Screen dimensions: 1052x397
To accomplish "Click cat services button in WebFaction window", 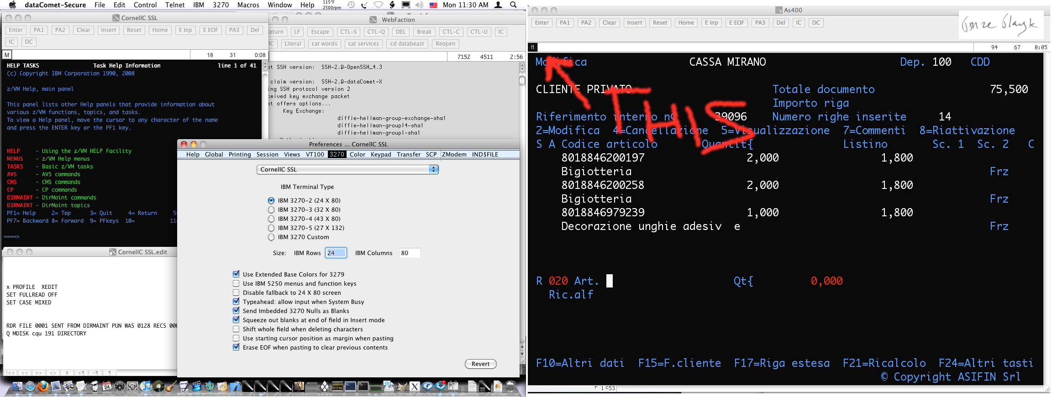I will [x=363, y=44].
